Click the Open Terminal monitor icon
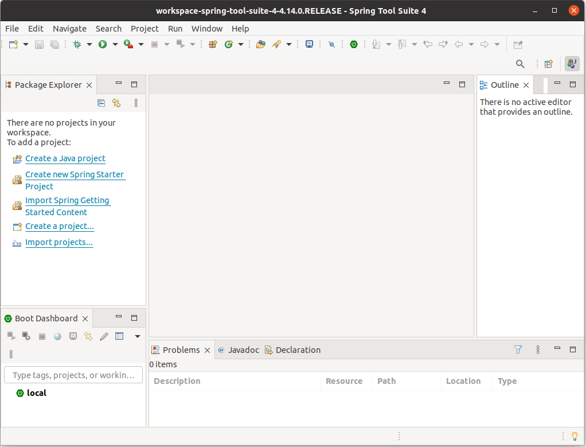586x447 pixels. click(310, 44)
